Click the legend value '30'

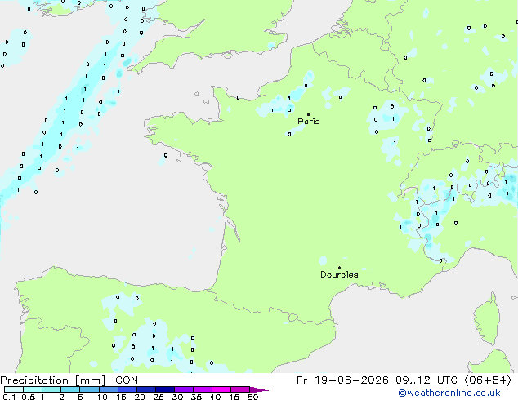(177, 397)
